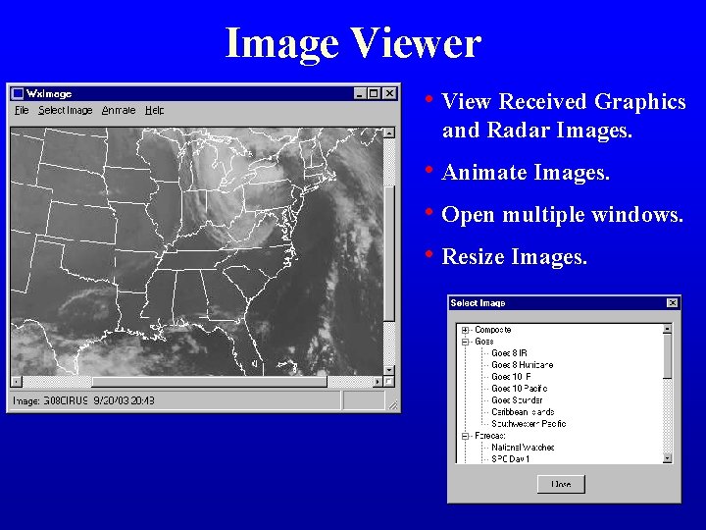
Task: Click WxImage vertical scrollbar down arrow
Action: pyautogui.click(x=389, y=370)
